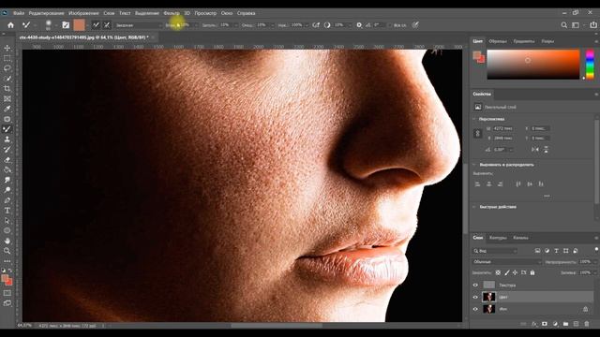Screen dimensions: 600x337
Task: Select the Zoom tool in toolbox
Action: point(7,251)
